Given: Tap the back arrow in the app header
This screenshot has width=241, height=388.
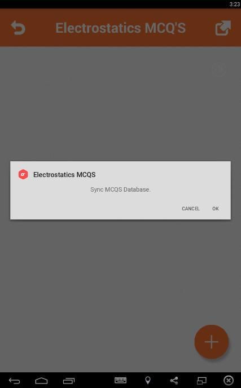Looking at the screenshot, I should tap(18, 28).
